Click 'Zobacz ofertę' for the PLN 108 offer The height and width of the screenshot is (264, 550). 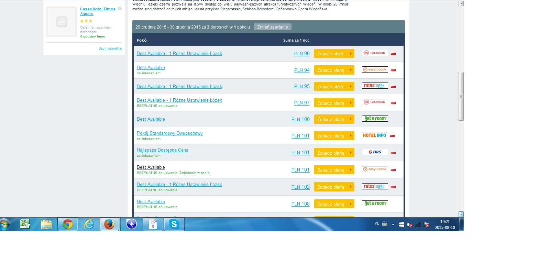334,204
